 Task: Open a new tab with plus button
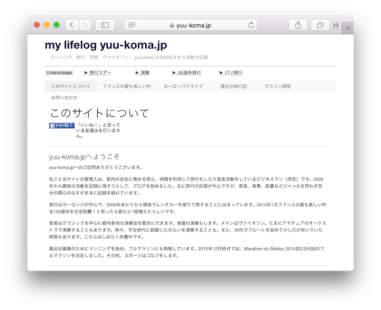[x=348, y=28]
